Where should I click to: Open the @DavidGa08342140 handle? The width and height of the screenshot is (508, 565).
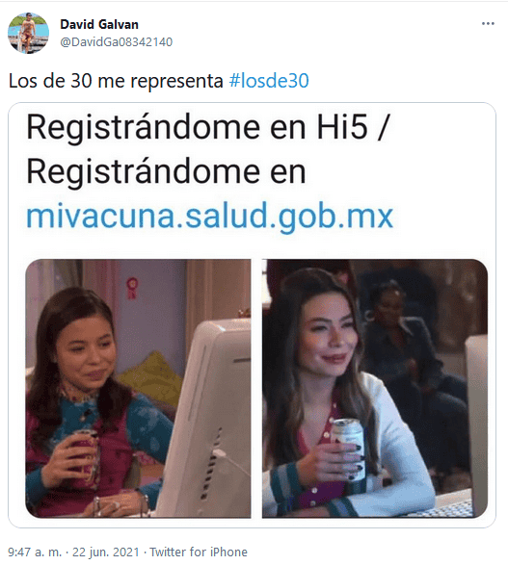tap(117, 42)
